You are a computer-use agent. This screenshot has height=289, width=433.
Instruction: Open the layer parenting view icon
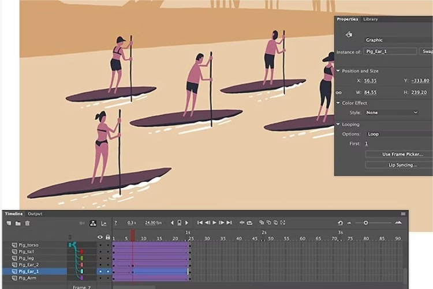point(93,223)
